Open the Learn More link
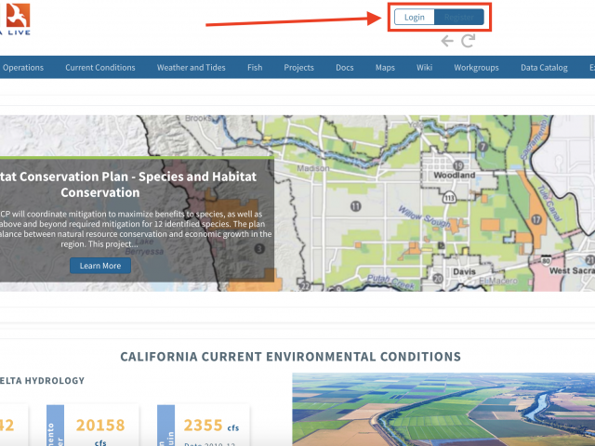 click(x=100, y=266)
